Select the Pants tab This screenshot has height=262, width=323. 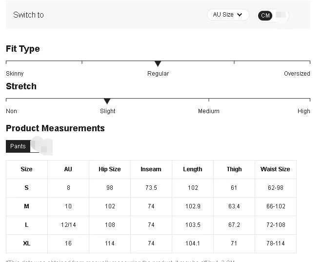(18, 146)
